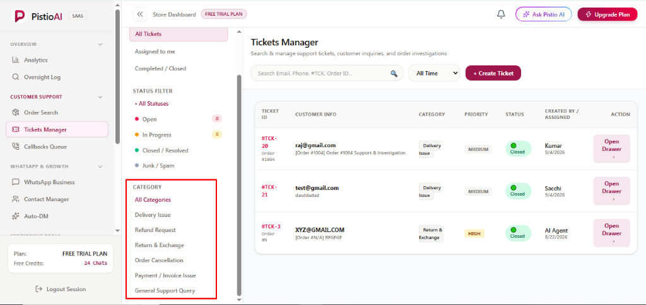
Task: Click assignee name AI Agent
Action: 556,230
